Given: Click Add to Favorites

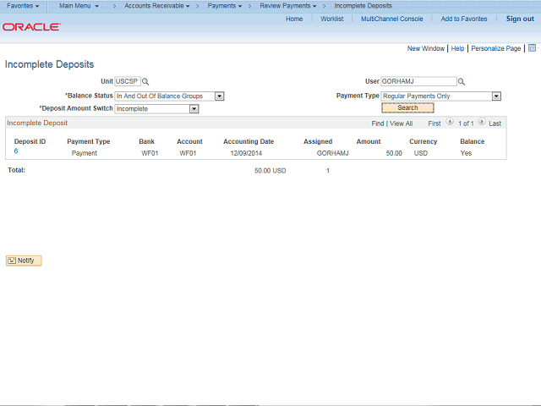Looking at the screenshot, I should point(464,19).
